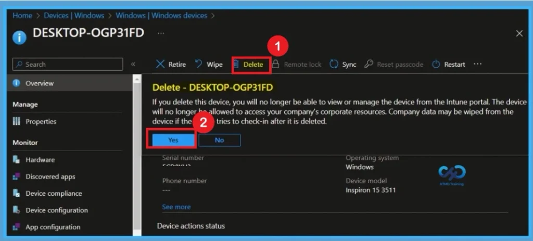Click the sidebar scrollbar up arrow
This screenshot has height=241, width=533.
pyautogui.click(x=137, y=80)
